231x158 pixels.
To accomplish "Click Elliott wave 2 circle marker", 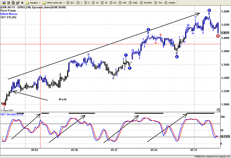I will tap(130, 68).
